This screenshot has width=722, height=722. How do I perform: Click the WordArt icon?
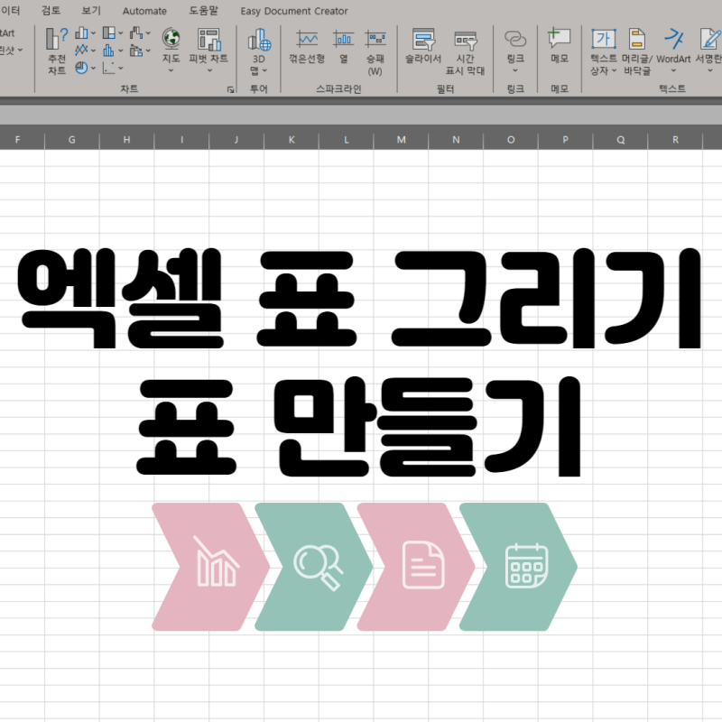[x=673, y=39]
